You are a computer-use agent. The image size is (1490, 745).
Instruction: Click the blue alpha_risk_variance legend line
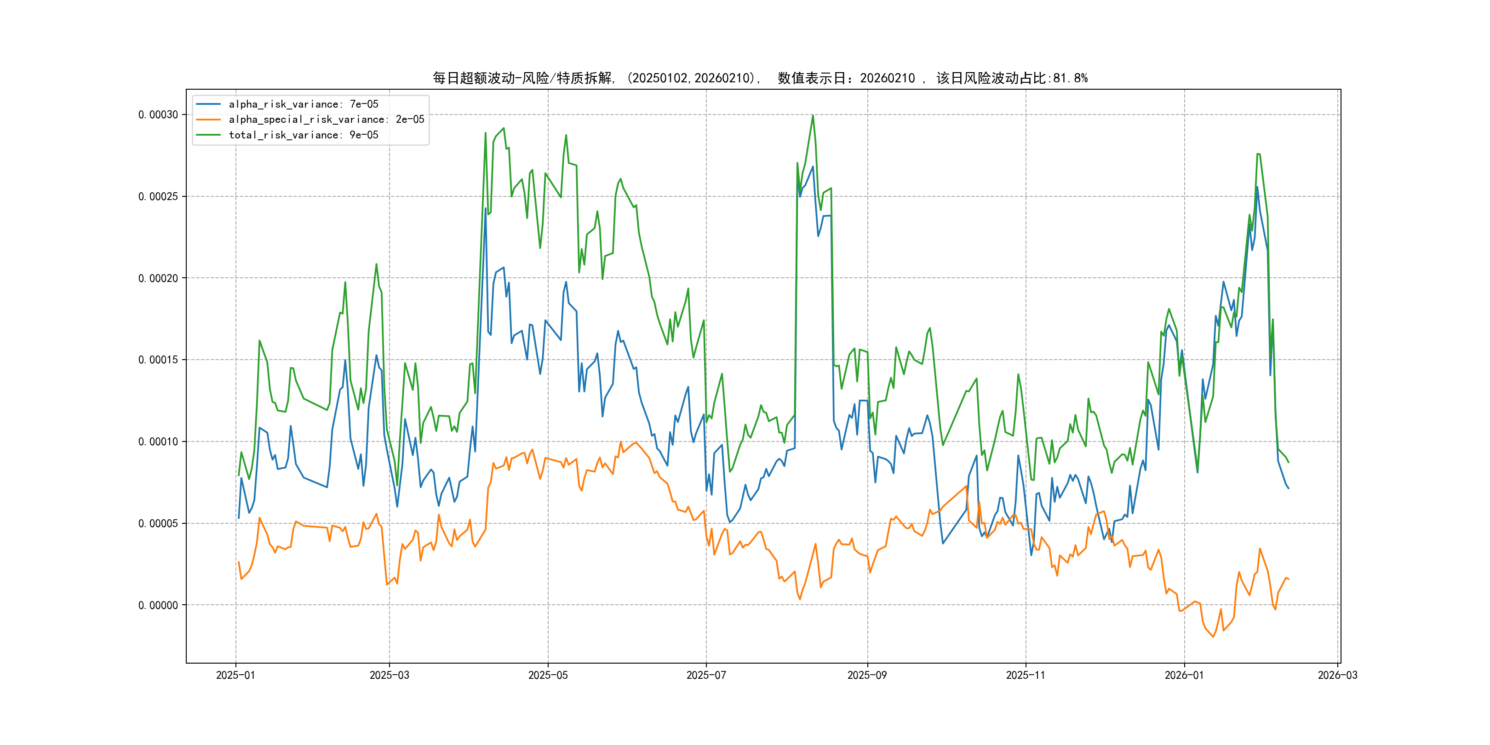[x=208, y=104]
